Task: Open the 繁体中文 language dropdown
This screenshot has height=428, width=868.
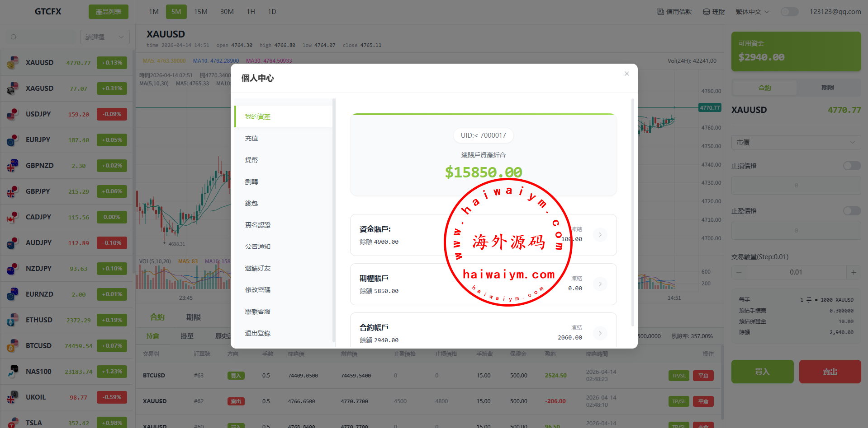Action: (x=752, y=12)
